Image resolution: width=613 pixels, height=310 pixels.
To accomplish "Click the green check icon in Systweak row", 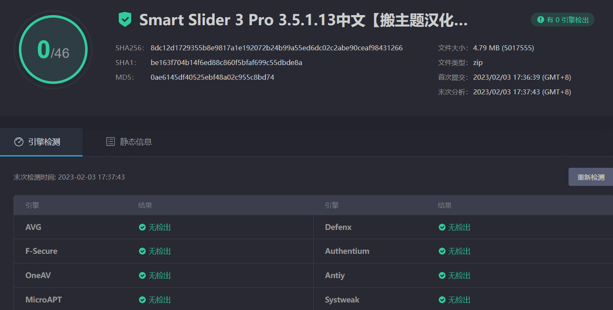I will pyautogui.click(x=442, y=300).
